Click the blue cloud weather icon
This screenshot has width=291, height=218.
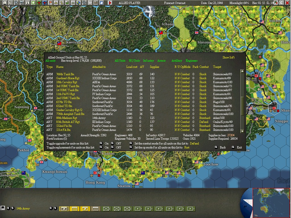point(101,3)
